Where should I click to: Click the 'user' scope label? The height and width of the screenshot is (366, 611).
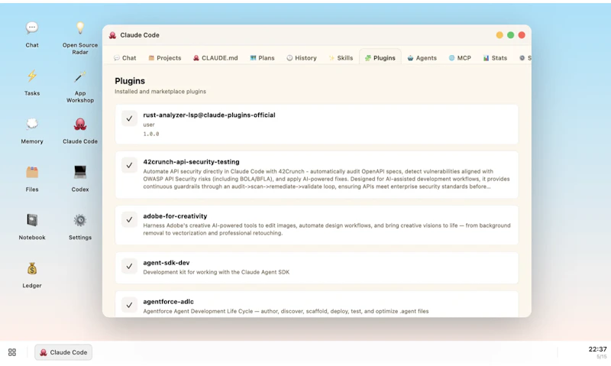(x=149, y=125)
